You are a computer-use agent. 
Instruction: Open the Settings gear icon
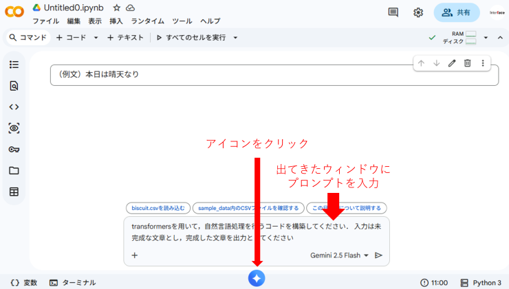click(x=418, y=12)
